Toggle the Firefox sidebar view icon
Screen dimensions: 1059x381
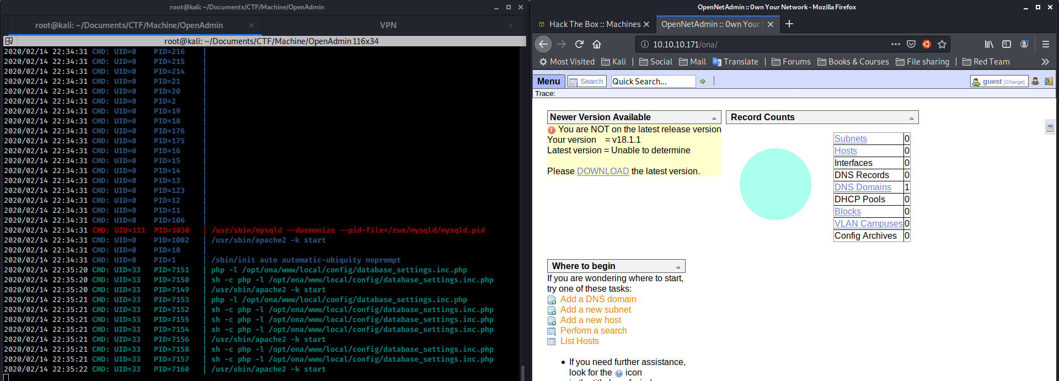(1007, 44)
